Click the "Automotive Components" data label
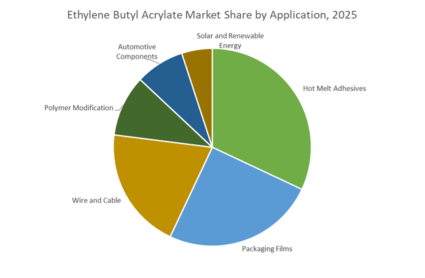 (138, 52)
